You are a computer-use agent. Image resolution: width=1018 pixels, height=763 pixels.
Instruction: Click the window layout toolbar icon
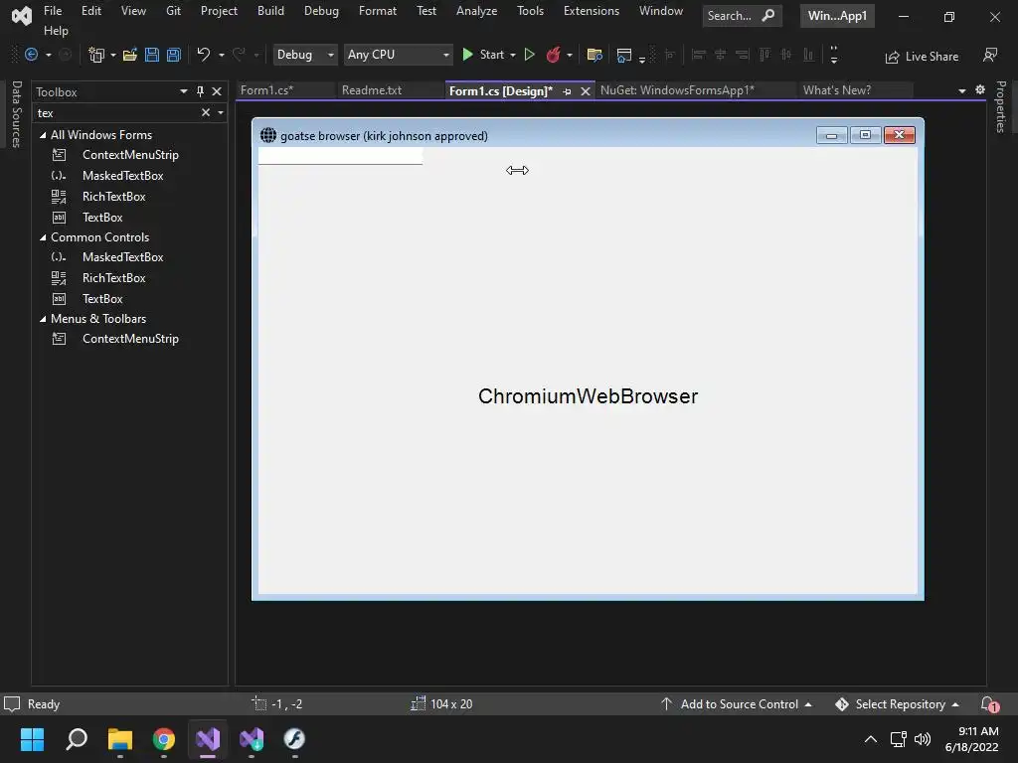point(624,56)
